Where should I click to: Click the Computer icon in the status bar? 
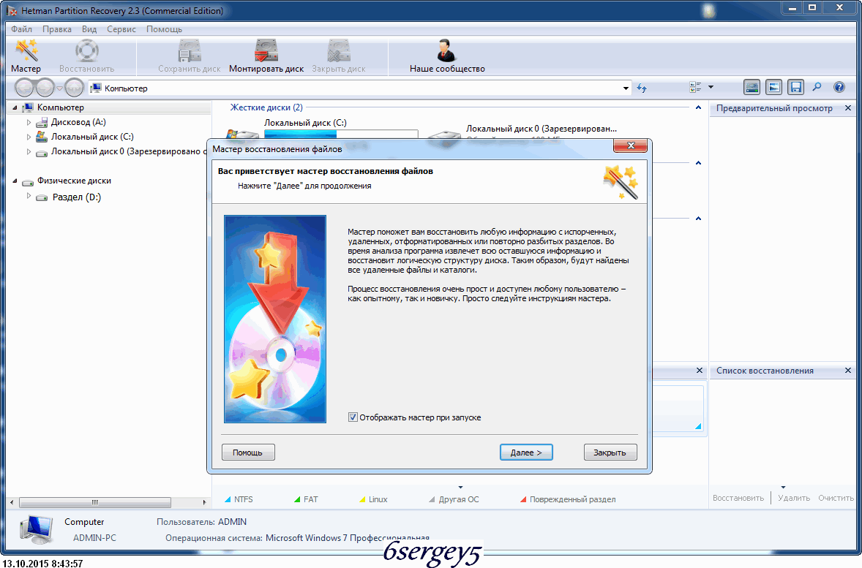click(x=37, y=529)
